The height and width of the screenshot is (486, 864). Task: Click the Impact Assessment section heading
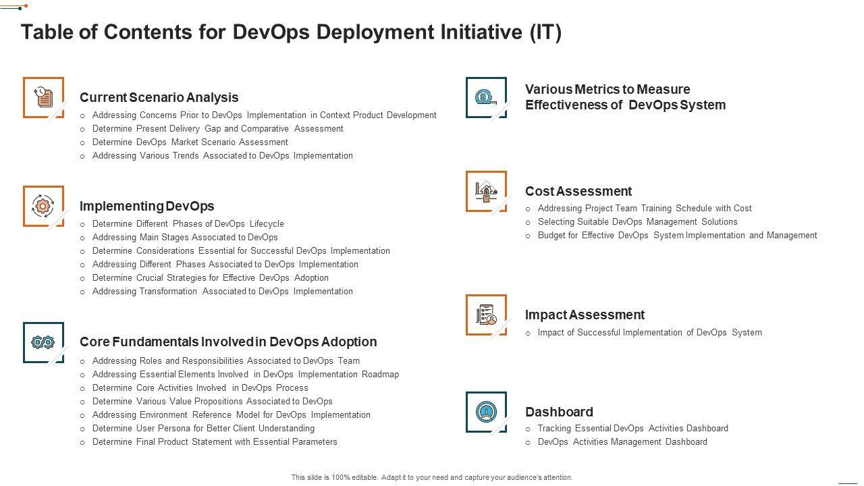coord(585,315)
